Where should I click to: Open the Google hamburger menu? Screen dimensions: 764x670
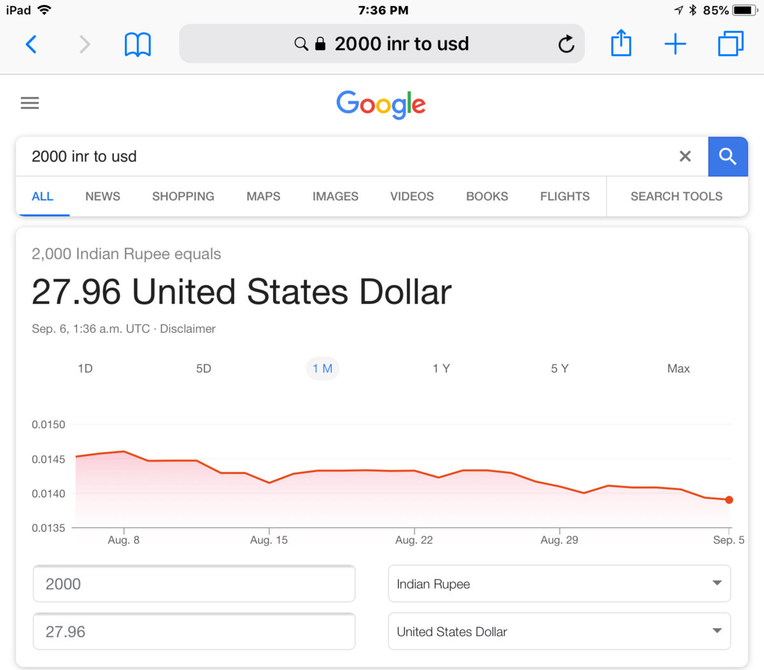point(30,103)
